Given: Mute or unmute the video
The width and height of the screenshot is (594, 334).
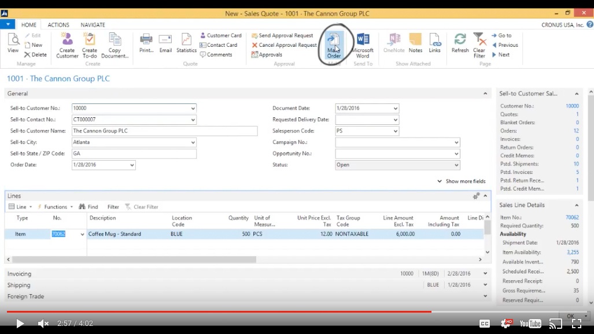Looking at the screenshot, I should click(43, 324).
